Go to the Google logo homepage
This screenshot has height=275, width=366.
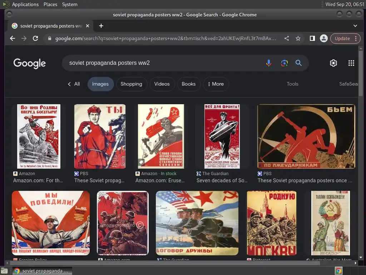(x=30, y=63)
